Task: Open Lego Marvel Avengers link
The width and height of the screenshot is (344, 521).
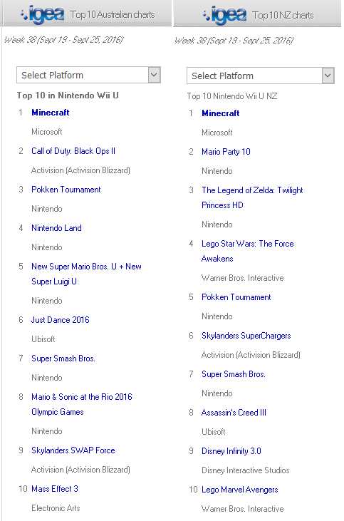Action: (x=240, y=490)
